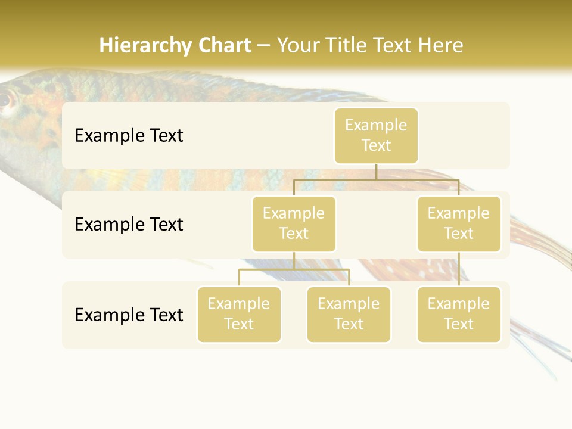This screenshot has height=429, width=572.
Task: Click the horizontal connector above the two bottom-left boxes
Action: pyautogui.click(x=294, y=269)
